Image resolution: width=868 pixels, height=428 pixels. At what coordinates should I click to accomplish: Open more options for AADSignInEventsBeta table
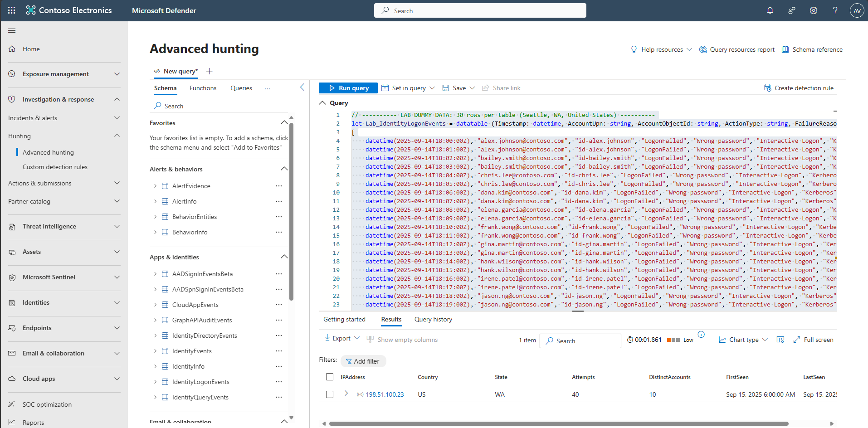click(279, 274)
